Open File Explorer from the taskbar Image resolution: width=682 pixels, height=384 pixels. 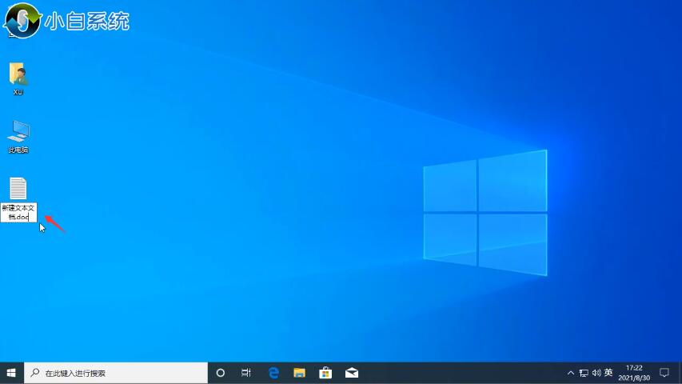point(299,373)
